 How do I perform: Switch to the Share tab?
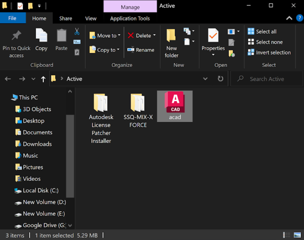(x=66, y=18)
